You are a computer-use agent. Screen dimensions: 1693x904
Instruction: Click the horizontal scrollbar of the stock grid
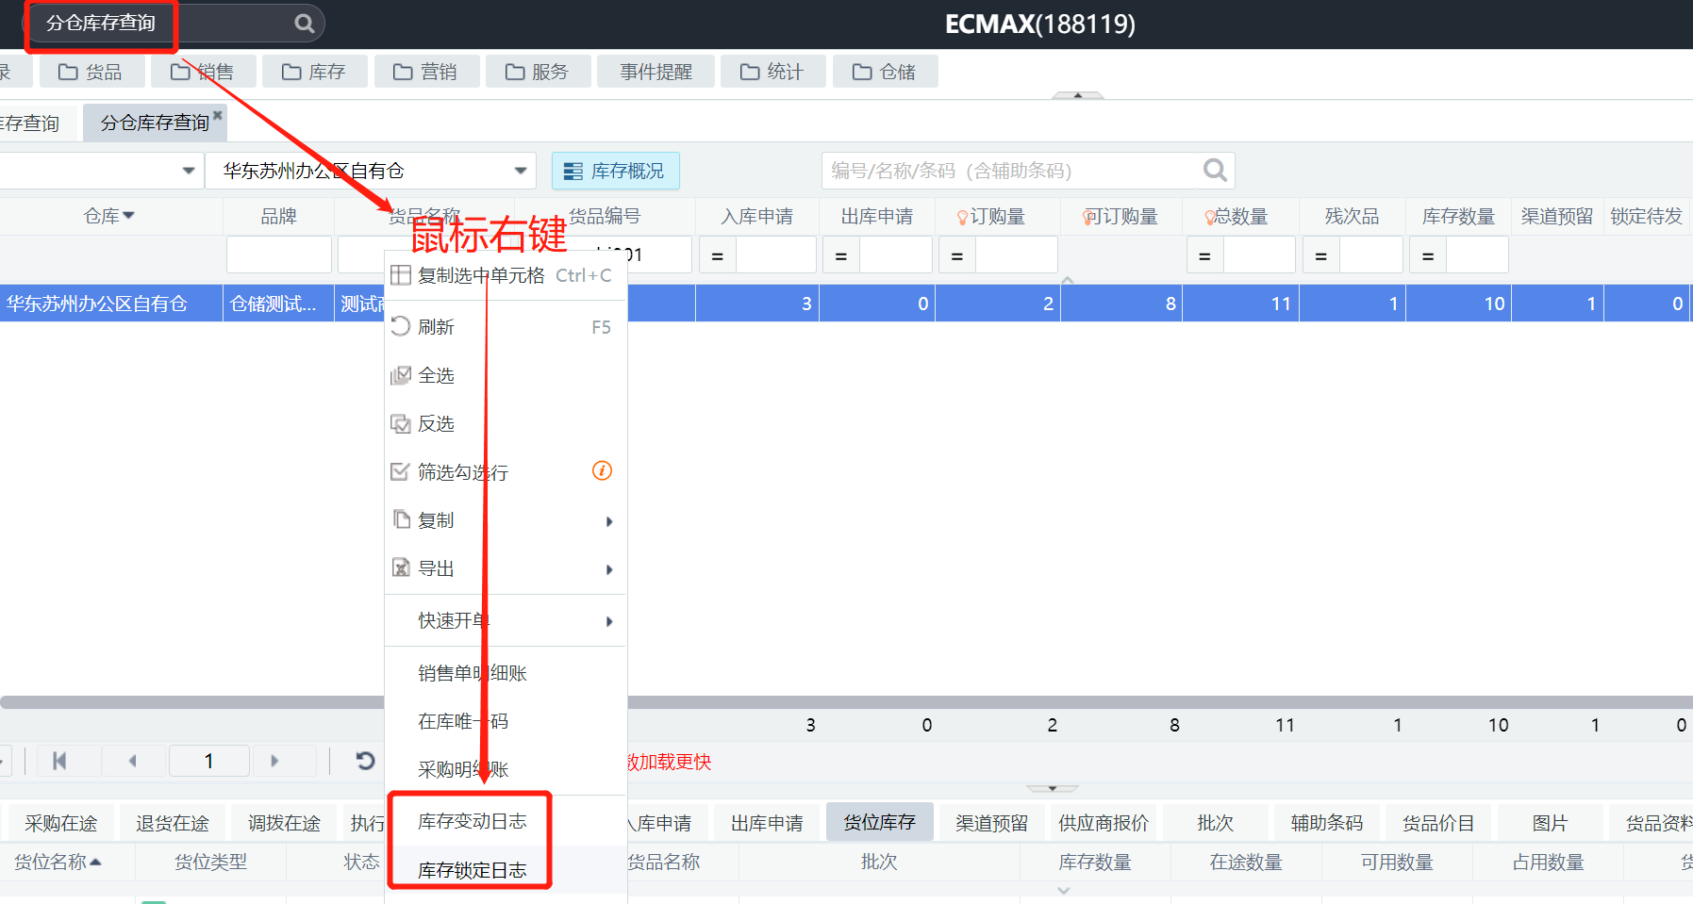(x=846, y=702)
